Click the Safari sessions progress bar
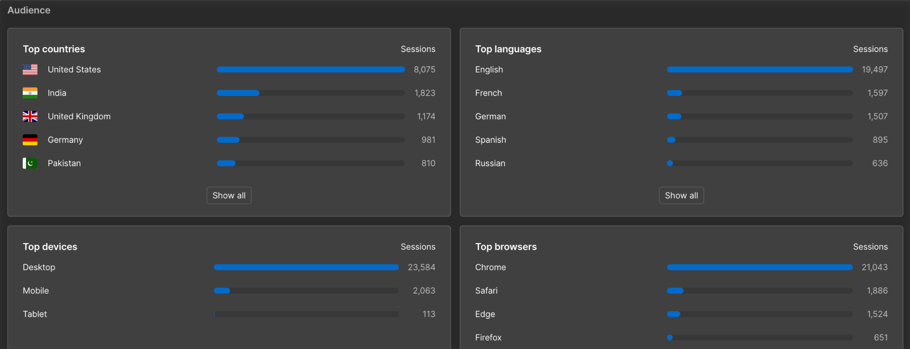This screenshot has height=349, width=910. click(x=760, y=291)
